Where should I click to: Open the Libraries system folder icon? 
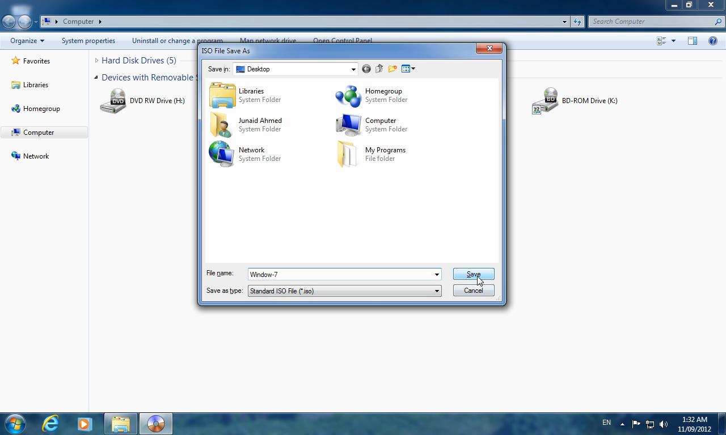click(x=222, y=95)
